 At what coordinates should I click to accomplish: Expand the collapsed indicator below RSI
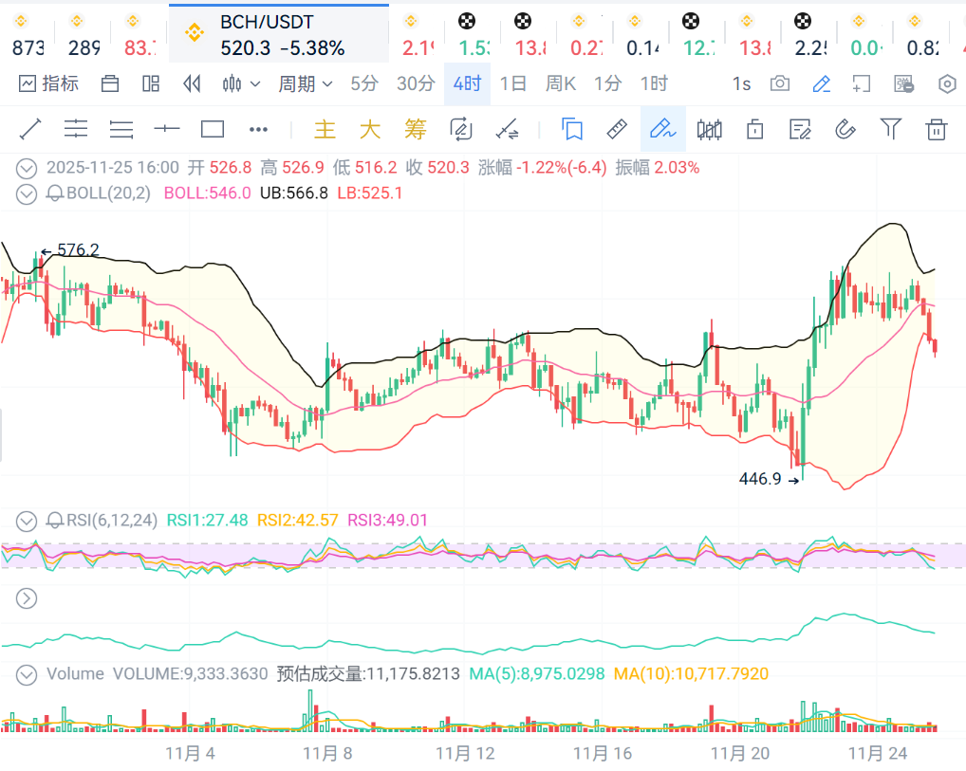click(x=27, y=597)
